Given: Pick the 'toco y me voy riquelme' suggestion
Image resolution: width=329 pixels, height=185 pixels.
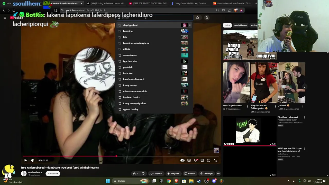Looking at the screenshot, I should pyautogui.click(x=154, y=103).
